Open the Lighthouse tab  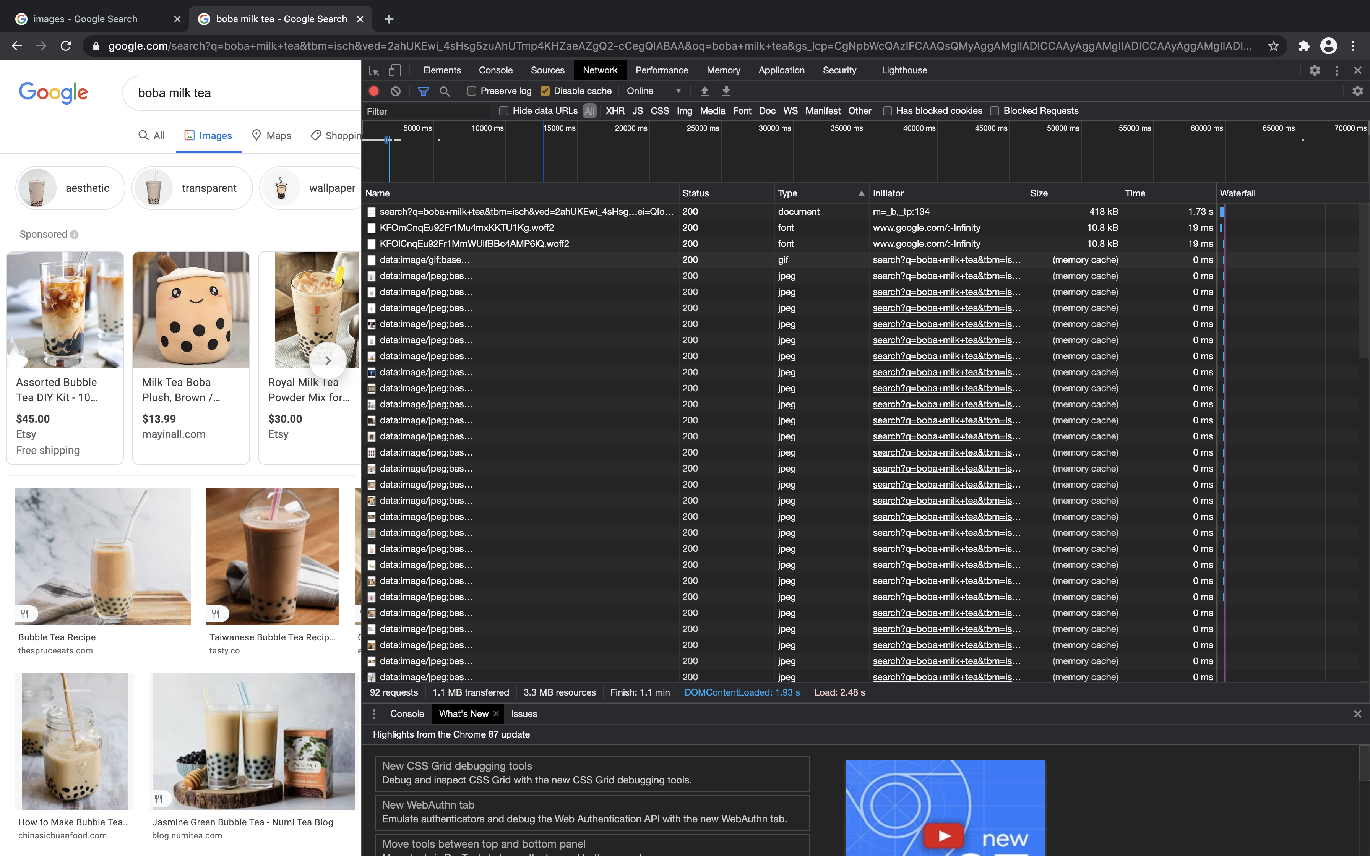[904, 70]
